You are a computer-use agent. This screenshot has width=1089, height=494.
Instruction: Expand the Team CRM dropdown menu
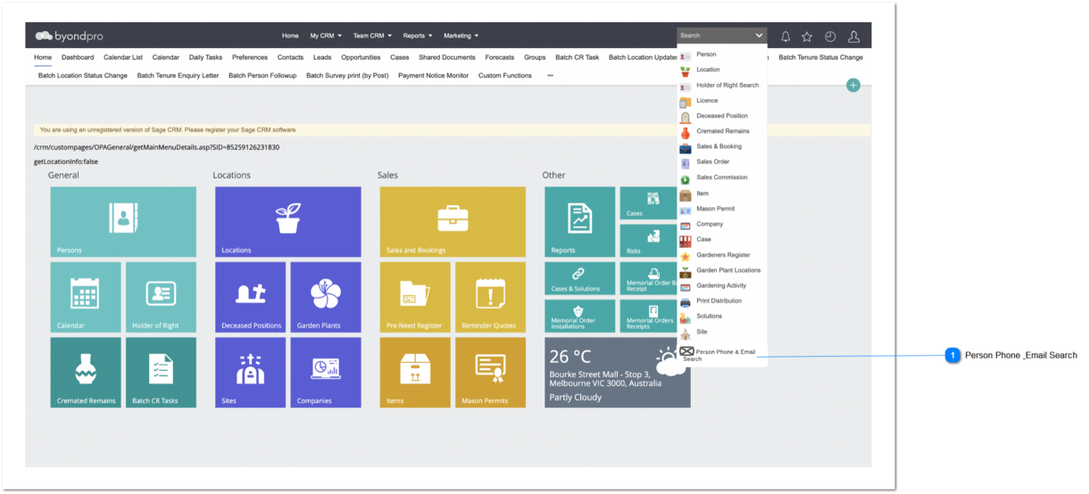372,36
